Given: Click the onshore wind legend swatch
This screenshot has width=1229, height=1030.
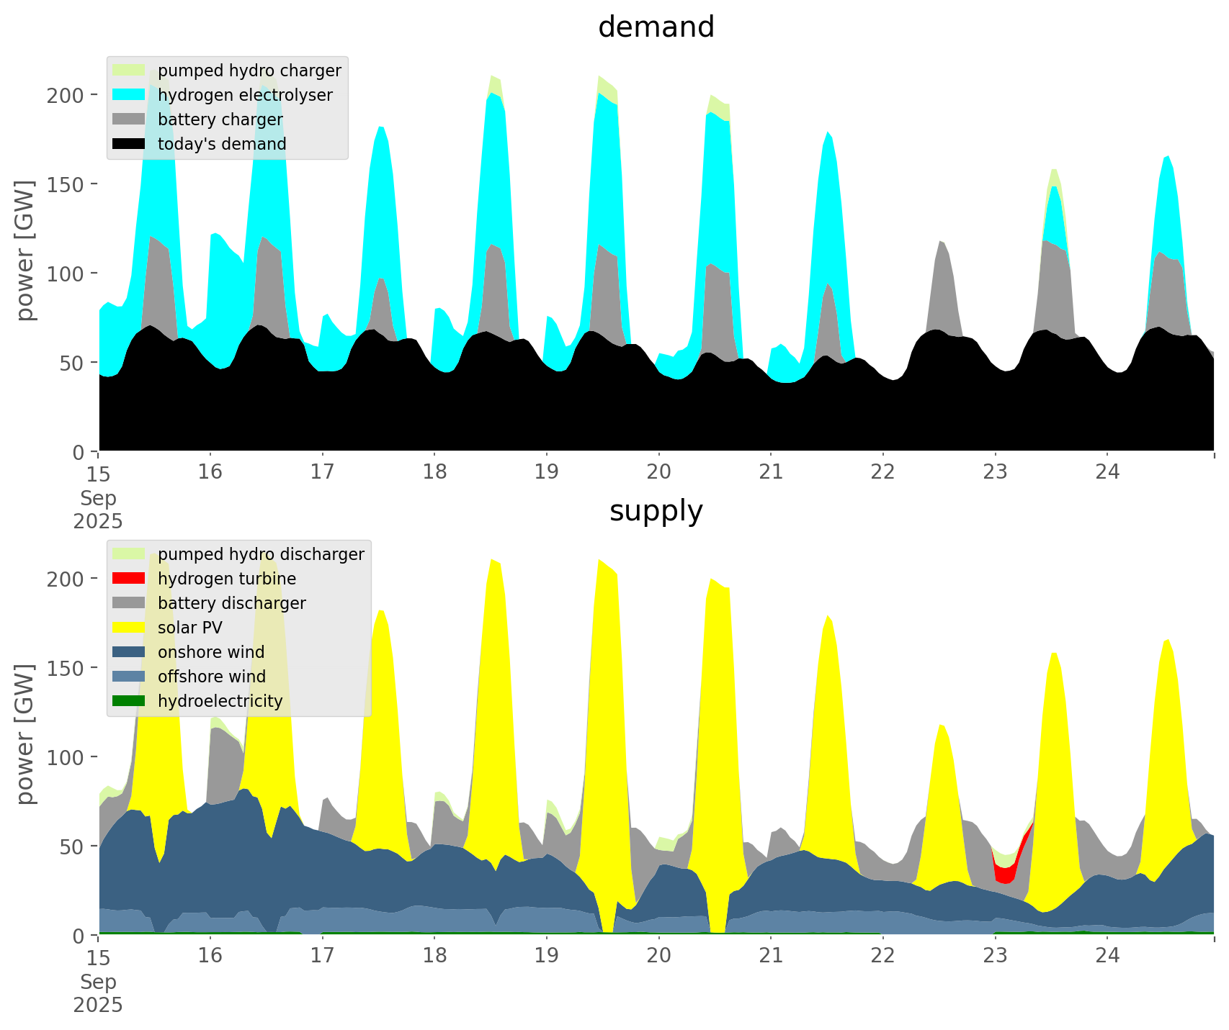Looking at the screenshot, I should pyautogui.click(x=129, y=652).
